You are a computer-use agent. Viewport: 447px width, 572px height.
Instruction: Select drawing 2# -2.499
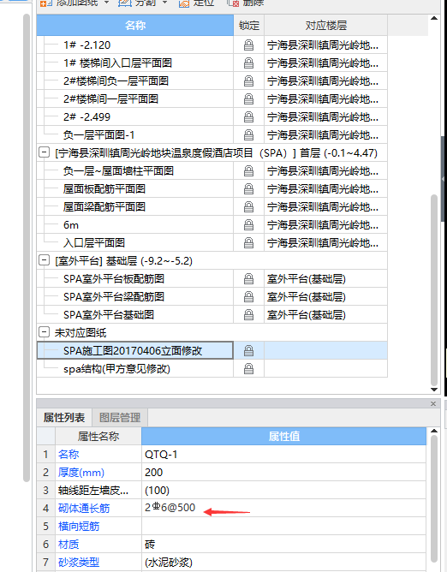pyautogui.click(x=86, y=117)
